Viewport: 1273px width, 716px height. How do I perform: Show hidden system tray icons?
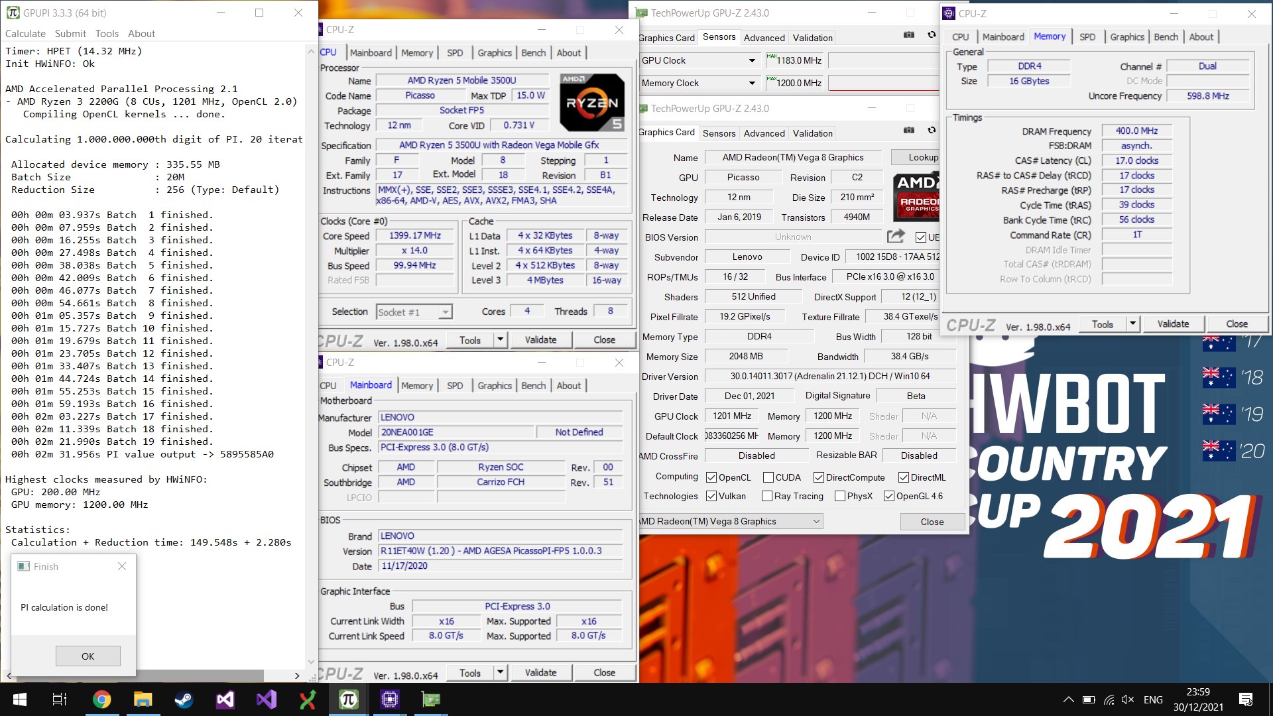[1068, 699]
